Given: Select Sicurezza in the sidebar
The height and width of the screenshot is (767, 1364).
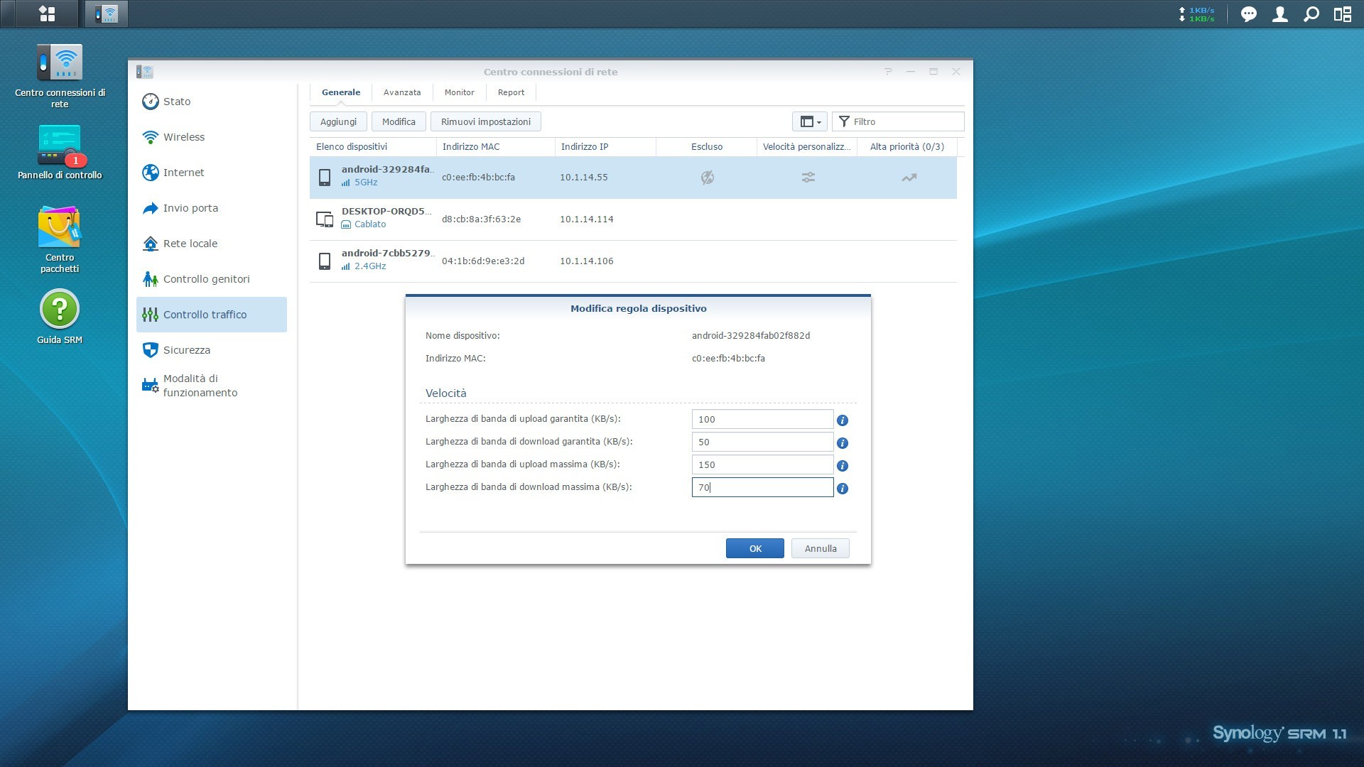Looking at the screenshot, I should pyautogui.click(x=186, y=350).
